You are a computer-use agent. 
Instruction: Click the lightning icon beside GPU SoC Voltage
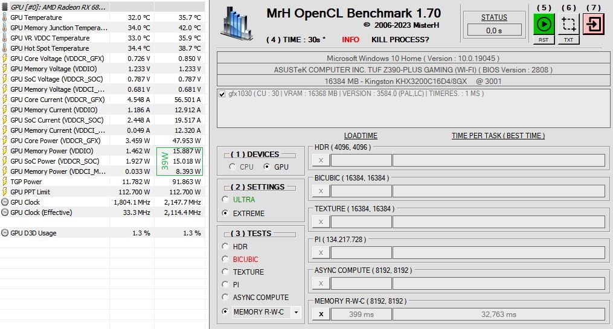pos(5,79)
